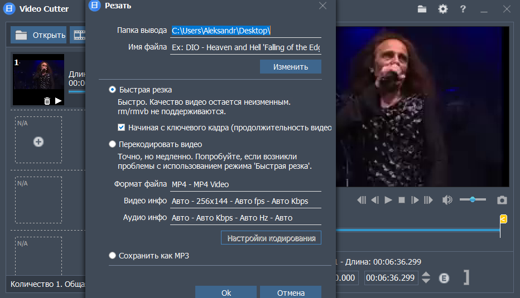Click the Video Cutter app logo
The image size is (520, 298).
click(x=9, y=8)
